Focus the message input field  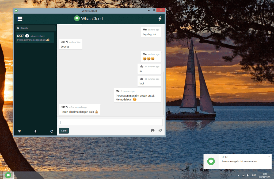tap(111, 122)
